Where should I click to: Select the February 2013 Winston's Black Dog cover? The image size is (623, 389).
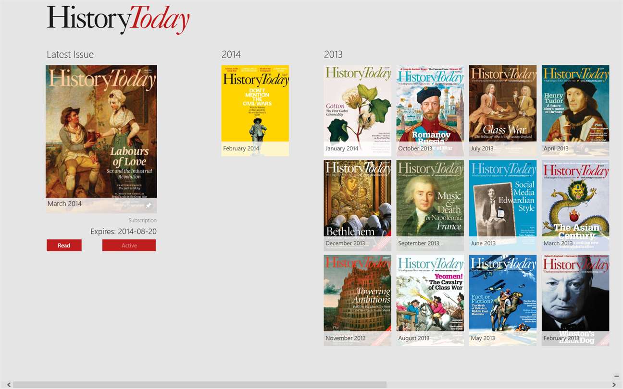tap(575, 300)
